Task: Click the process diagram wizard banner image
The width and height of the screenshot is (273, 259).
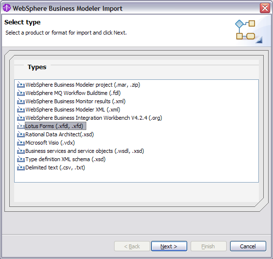Action: (249, 31)
